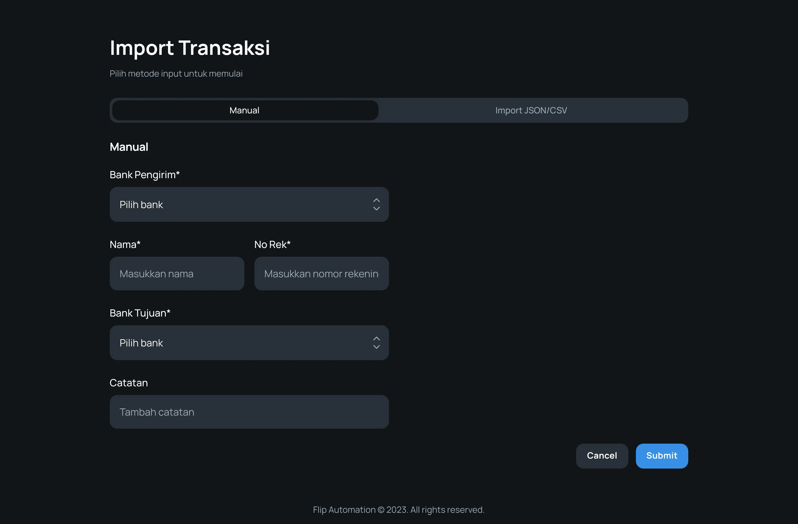This screenshot has width=798, height=524.
Task: Click the Import Transaksi page title
Action: pos(190,48)
